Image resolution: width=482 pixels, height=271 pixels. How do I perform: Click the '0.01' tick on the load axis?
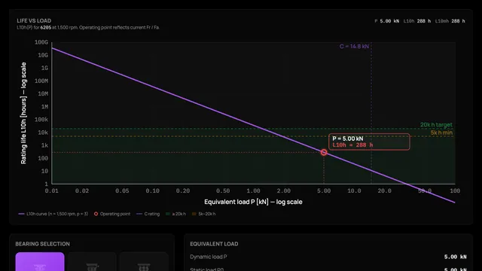pyautogui.click(x=52, y=190)
